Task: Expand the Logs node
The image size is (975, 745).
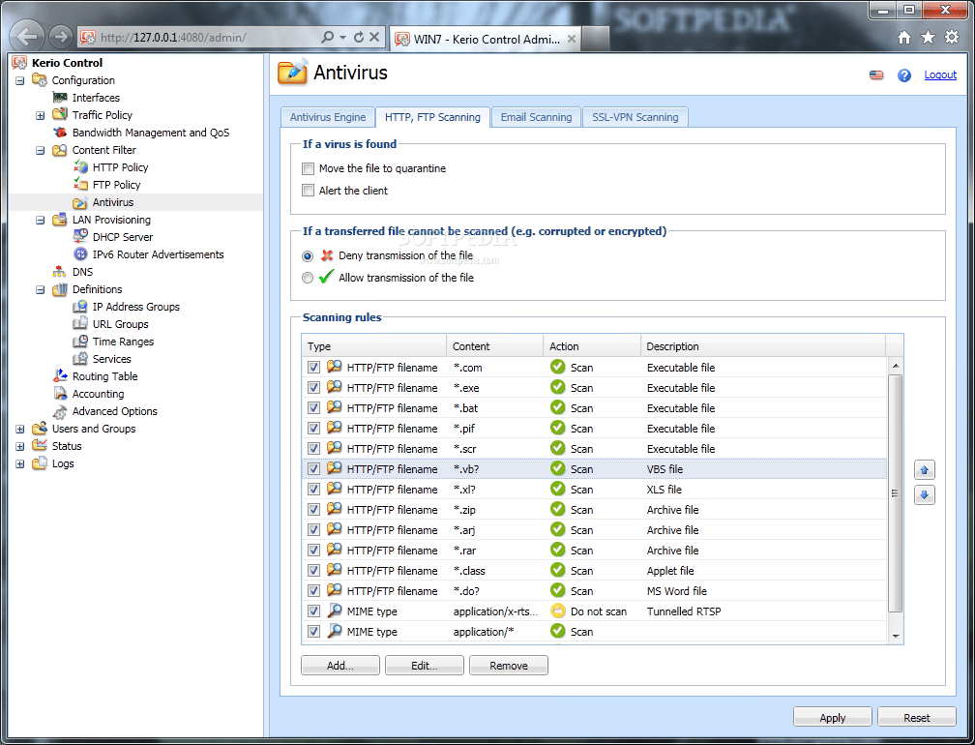Action: tap(20, 463)
